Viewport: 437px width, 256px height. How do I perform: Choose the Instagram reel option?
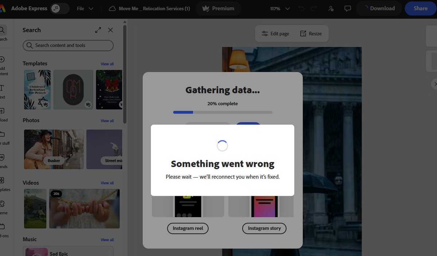pos(188,228)
